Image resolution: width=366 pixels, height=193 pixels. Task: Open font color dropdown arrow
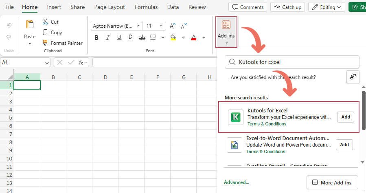click(x=204, y=37)
